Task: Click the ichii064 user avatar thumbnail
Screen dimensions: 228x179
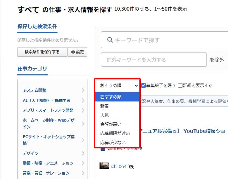Action: [104, 166]
